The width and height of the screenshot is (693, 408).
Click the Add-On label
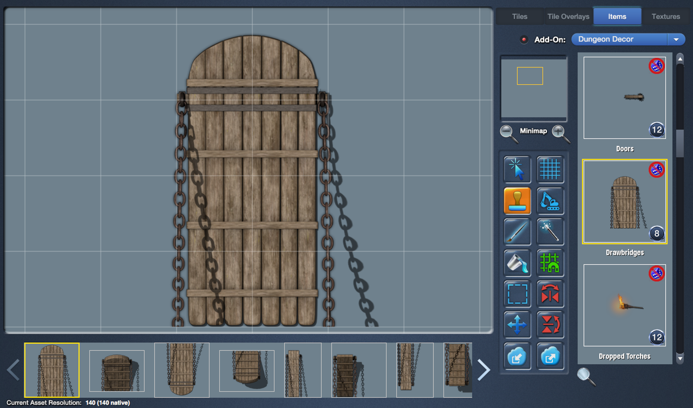(x=550, y=39)
